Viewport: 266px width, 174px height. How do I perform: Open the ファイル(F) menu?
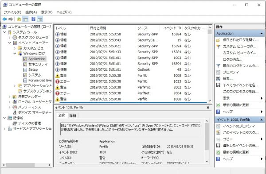pos(12,12)
